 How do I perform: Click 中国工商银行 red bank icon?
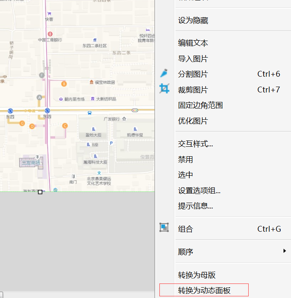[50, 34]
